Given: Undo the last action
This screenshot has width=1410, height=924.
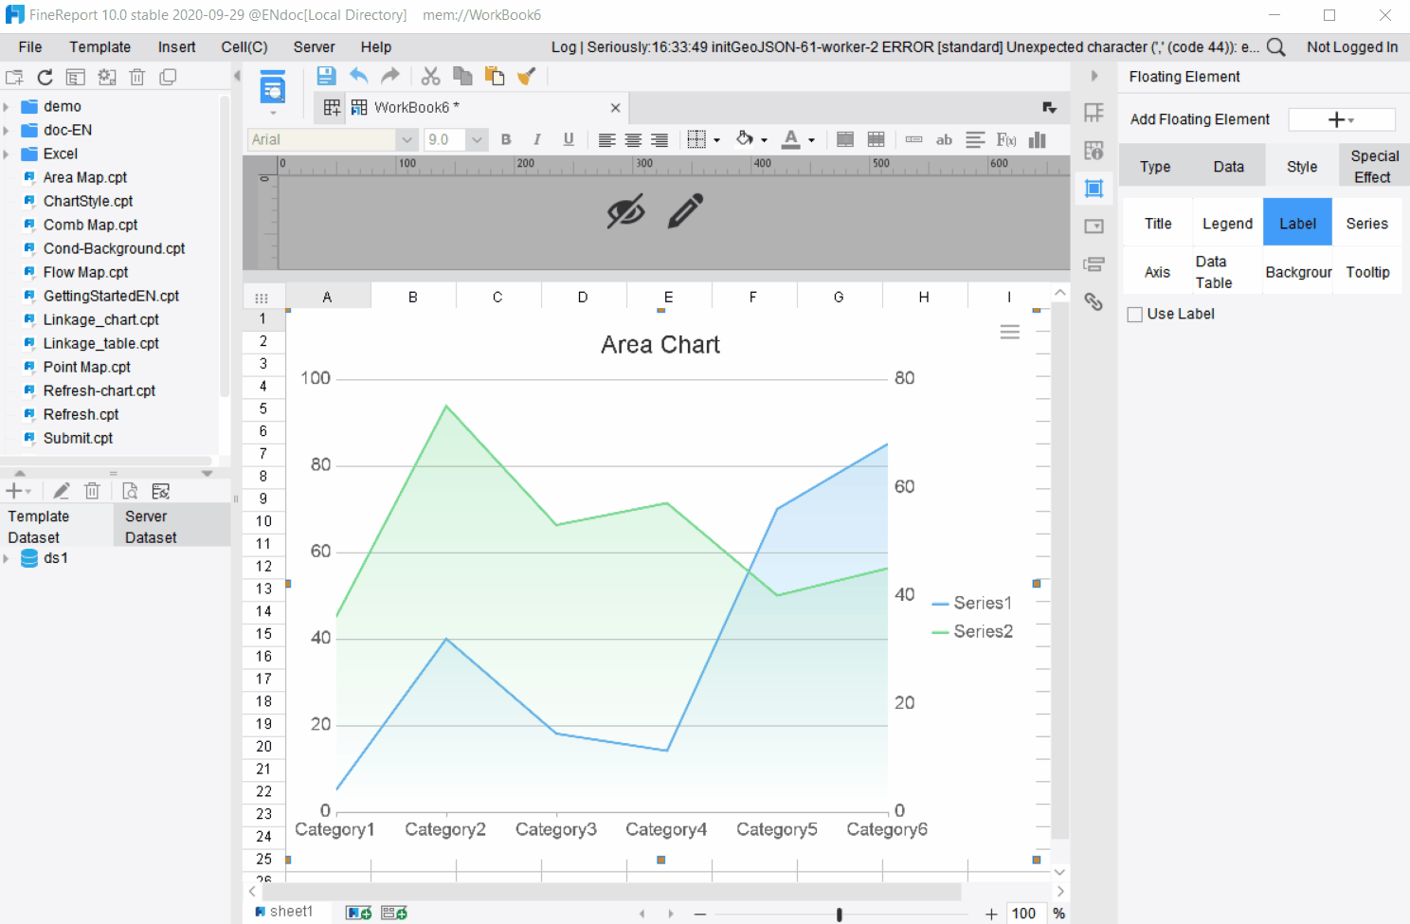Looking at the screenshot, I should (x=358, y=76).
